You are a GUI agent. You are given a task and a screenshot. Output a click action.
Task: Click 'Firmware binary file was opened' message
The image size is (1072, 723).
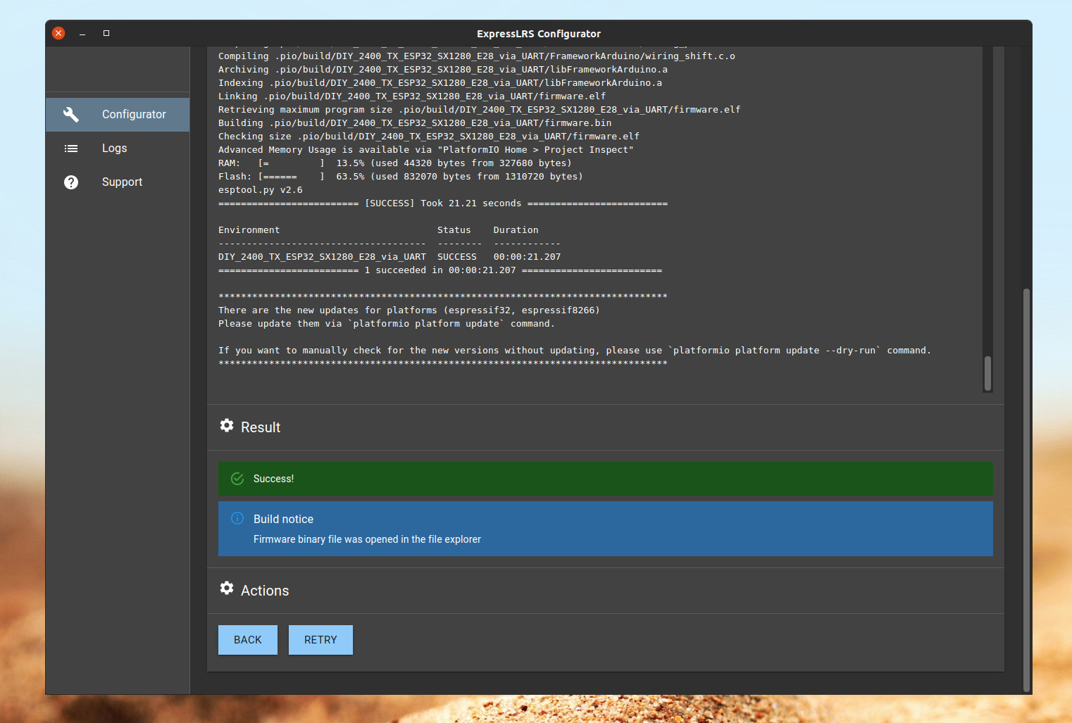tap(367, 539)
